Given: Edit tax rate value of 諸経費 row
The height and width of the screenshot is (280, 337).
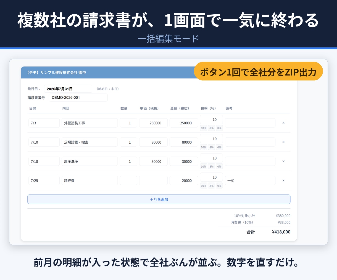Looking at the screenshot, I should pyautogui.click(x=211, y=177).
